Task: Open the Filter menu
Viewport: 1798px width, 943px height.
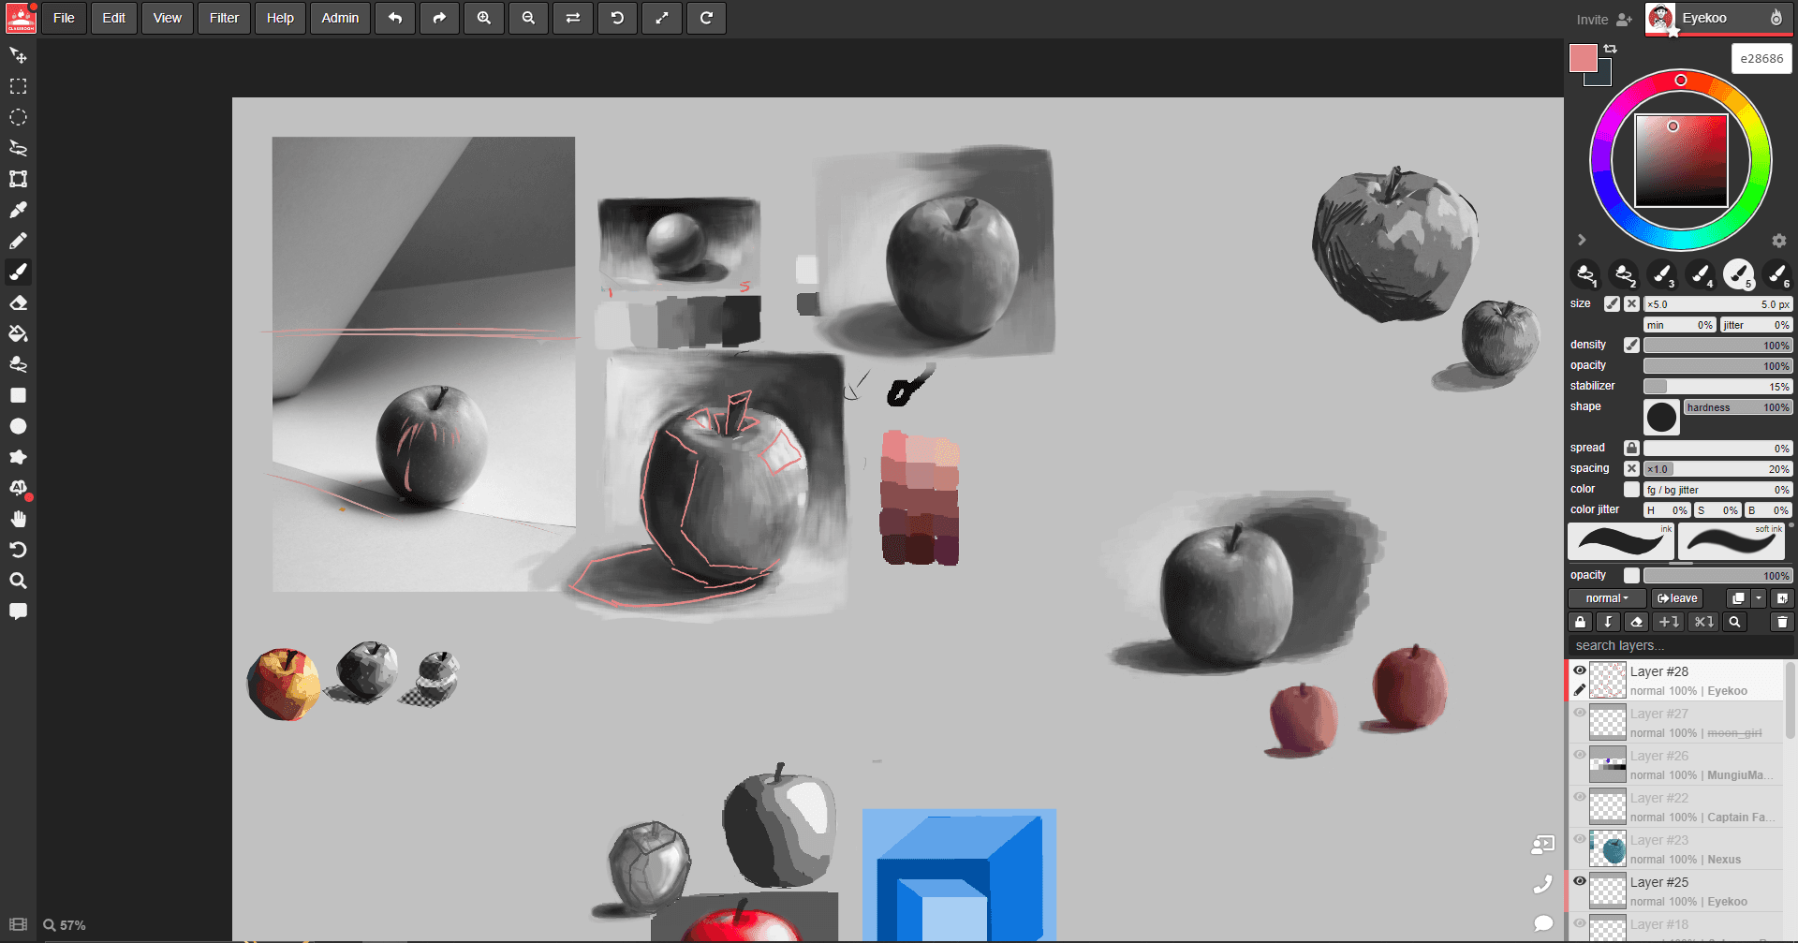Action: 224,18
